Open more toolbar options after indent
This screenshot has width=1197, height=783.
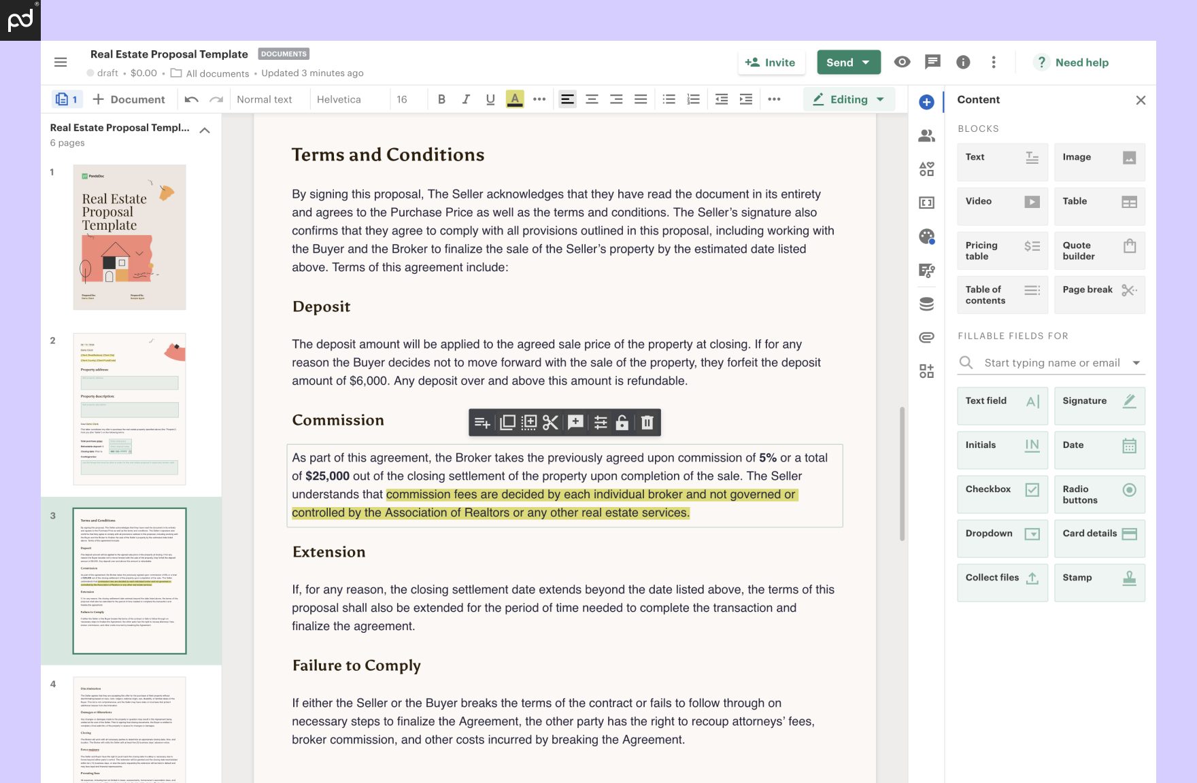tap(774, 99)
